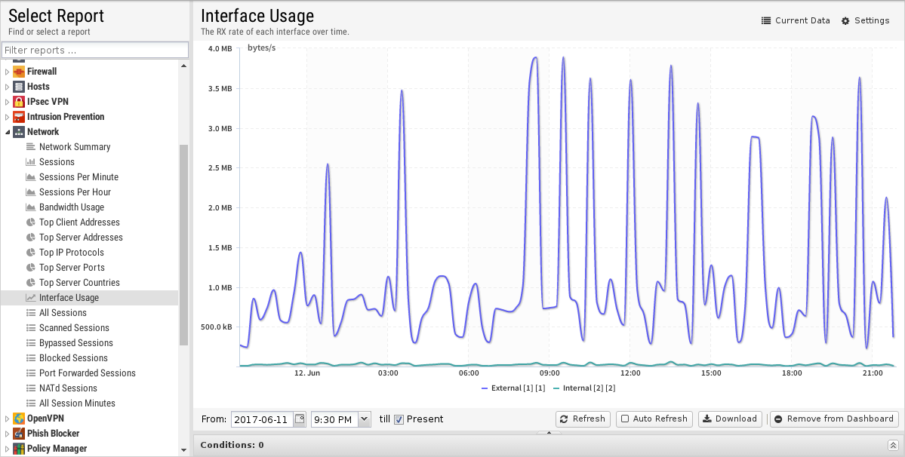Click the Sessions Per Minute area-chart icon
Viewport: 905px width, 457px height.
pos(31,177)
